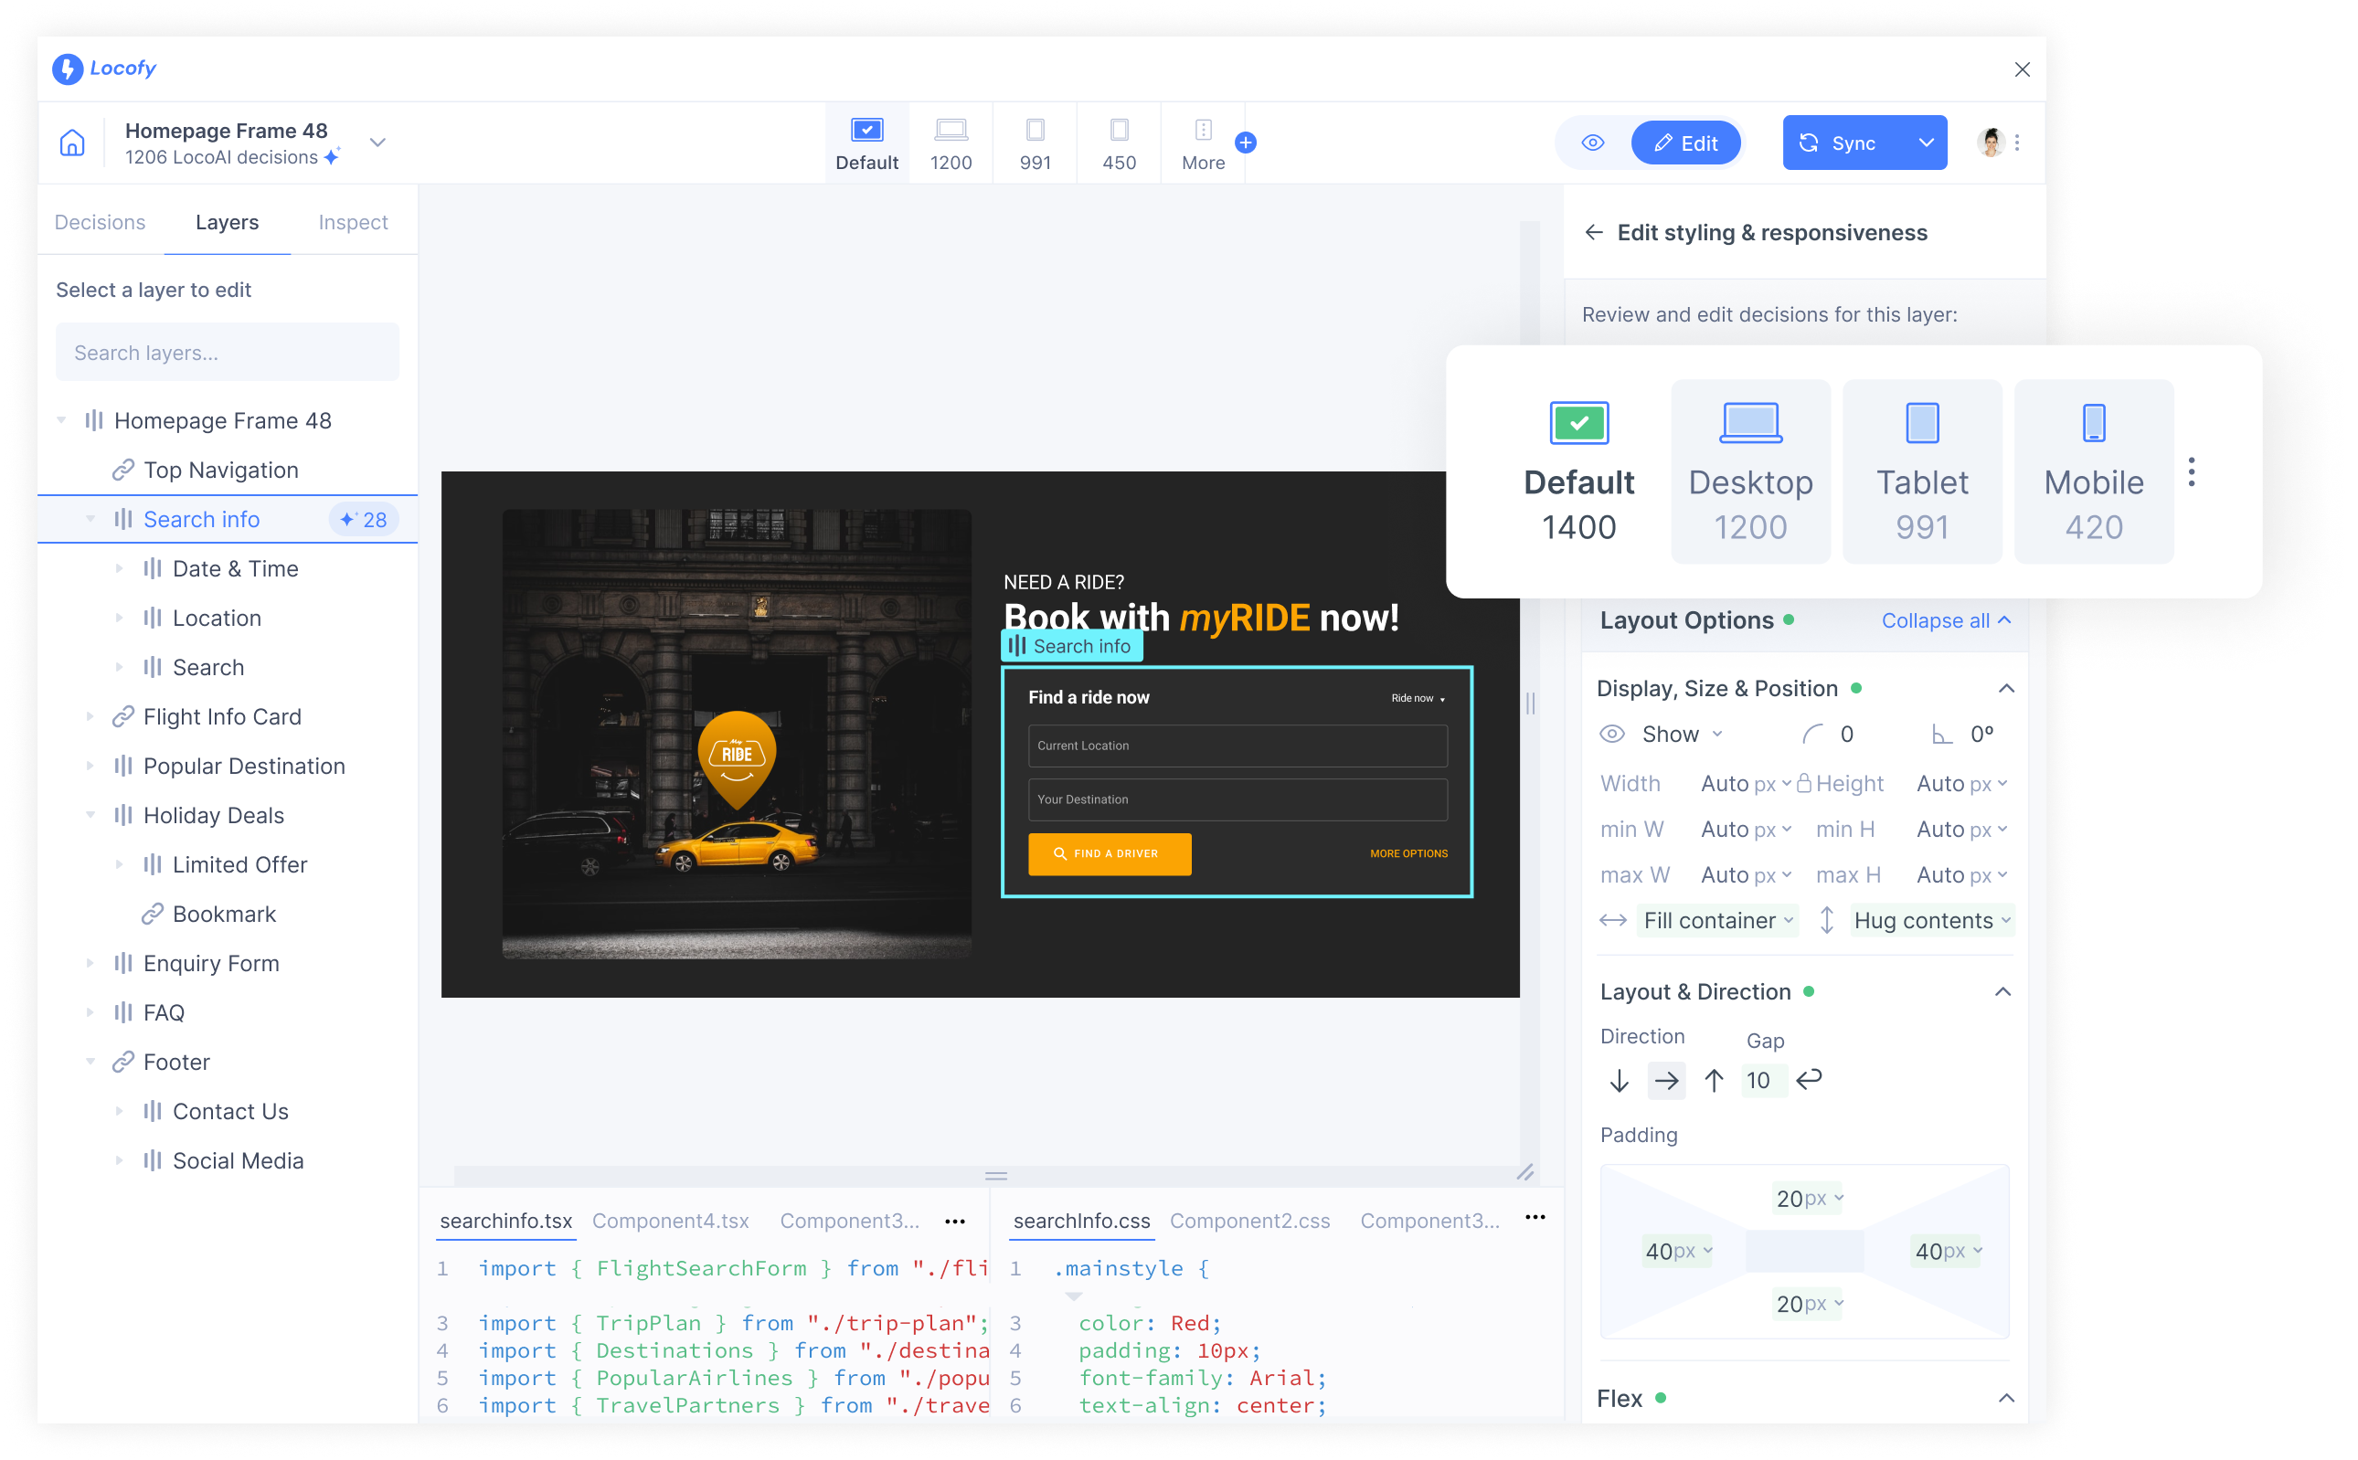Viewport: 2358px width, 1460px height.
Task: Click the downward direction arrow under Layout & Direction
Action: tap(1619, 1081)
